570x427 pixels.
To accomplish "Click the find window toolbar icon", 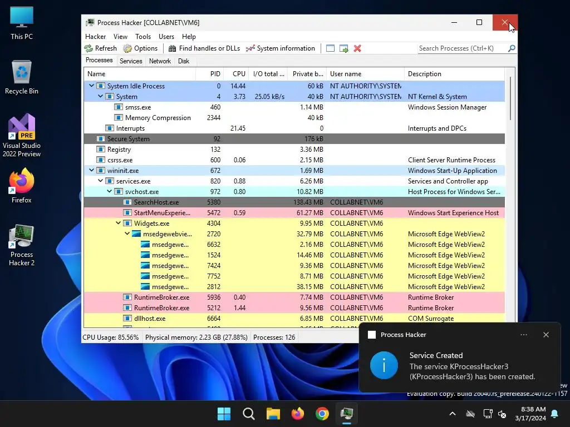I will click(x=330, y=48).
